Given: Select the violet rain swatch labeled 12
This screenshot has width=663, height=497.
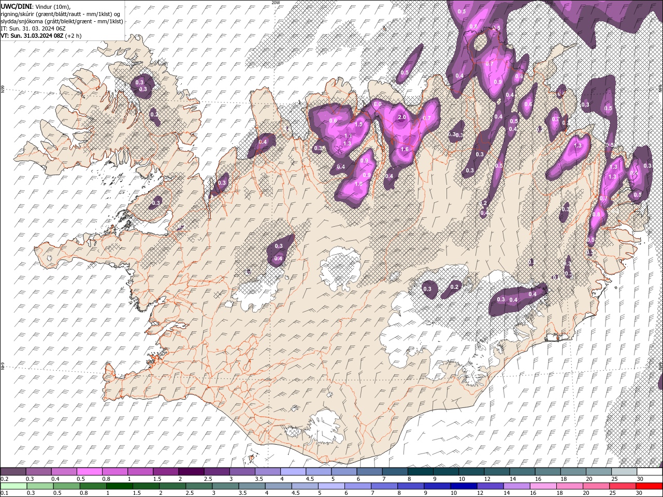Looking at the screenshot, I should [x=490, y=486].
